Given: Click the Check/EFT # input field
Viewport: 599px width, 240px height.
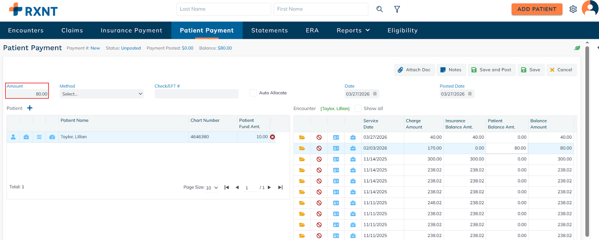Looking at the screenshot, I should tap(197, 94).
